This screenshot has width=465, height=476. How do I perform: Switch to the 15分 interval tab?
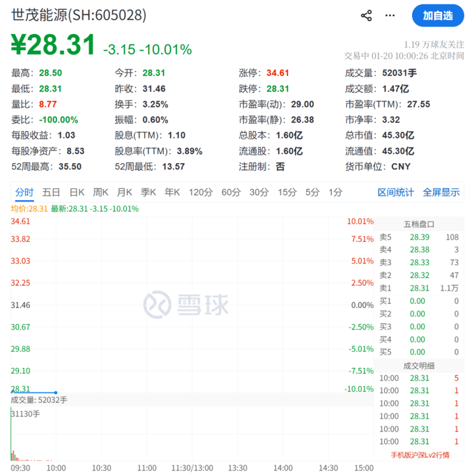tap(287, 192)
